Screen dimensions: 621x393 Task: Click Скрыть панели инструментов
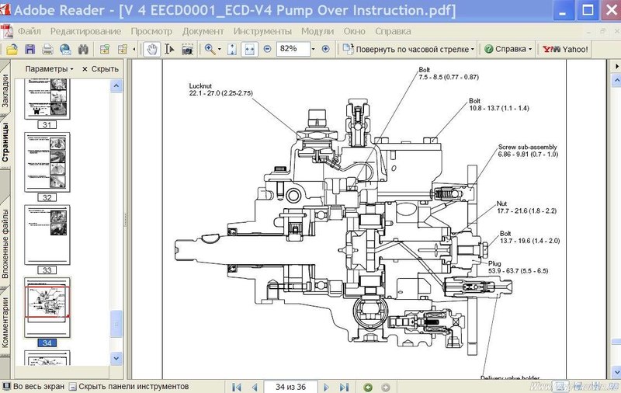tap(129, 386)
